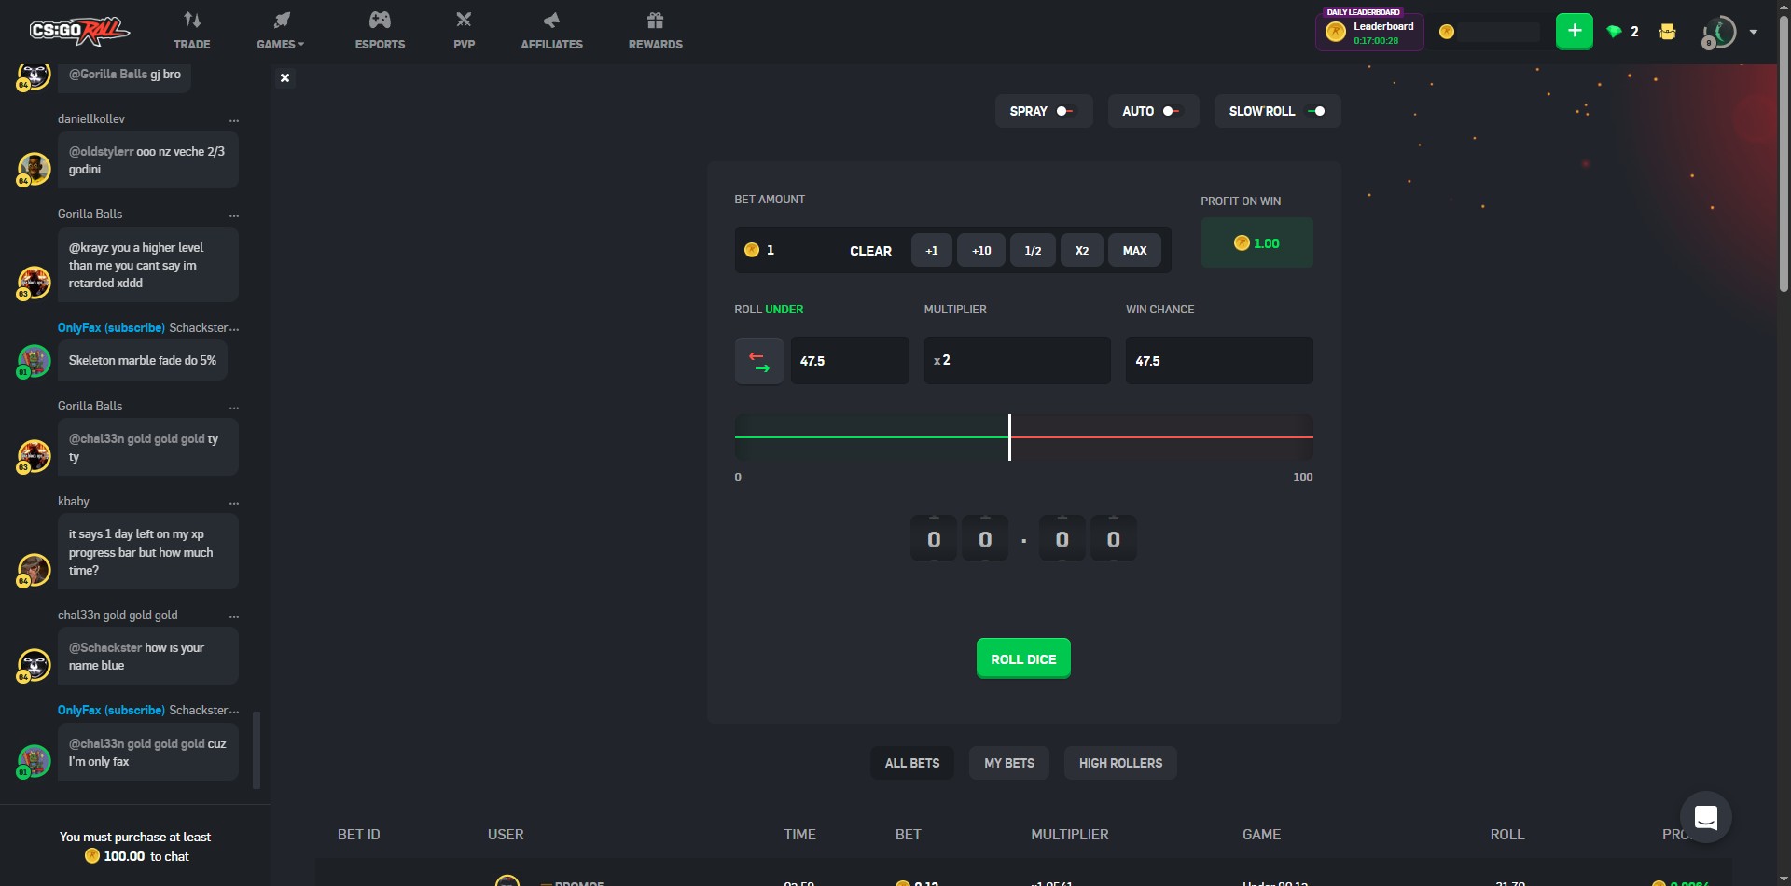Add 10 to the bet with +10
The height and width of the screenshot is (886, 1791).
(981, 250)
